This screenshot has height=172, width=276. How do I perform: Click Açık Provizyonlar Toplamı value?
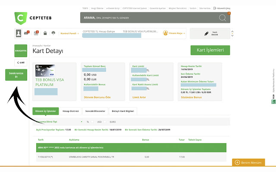tap(68, 130)
